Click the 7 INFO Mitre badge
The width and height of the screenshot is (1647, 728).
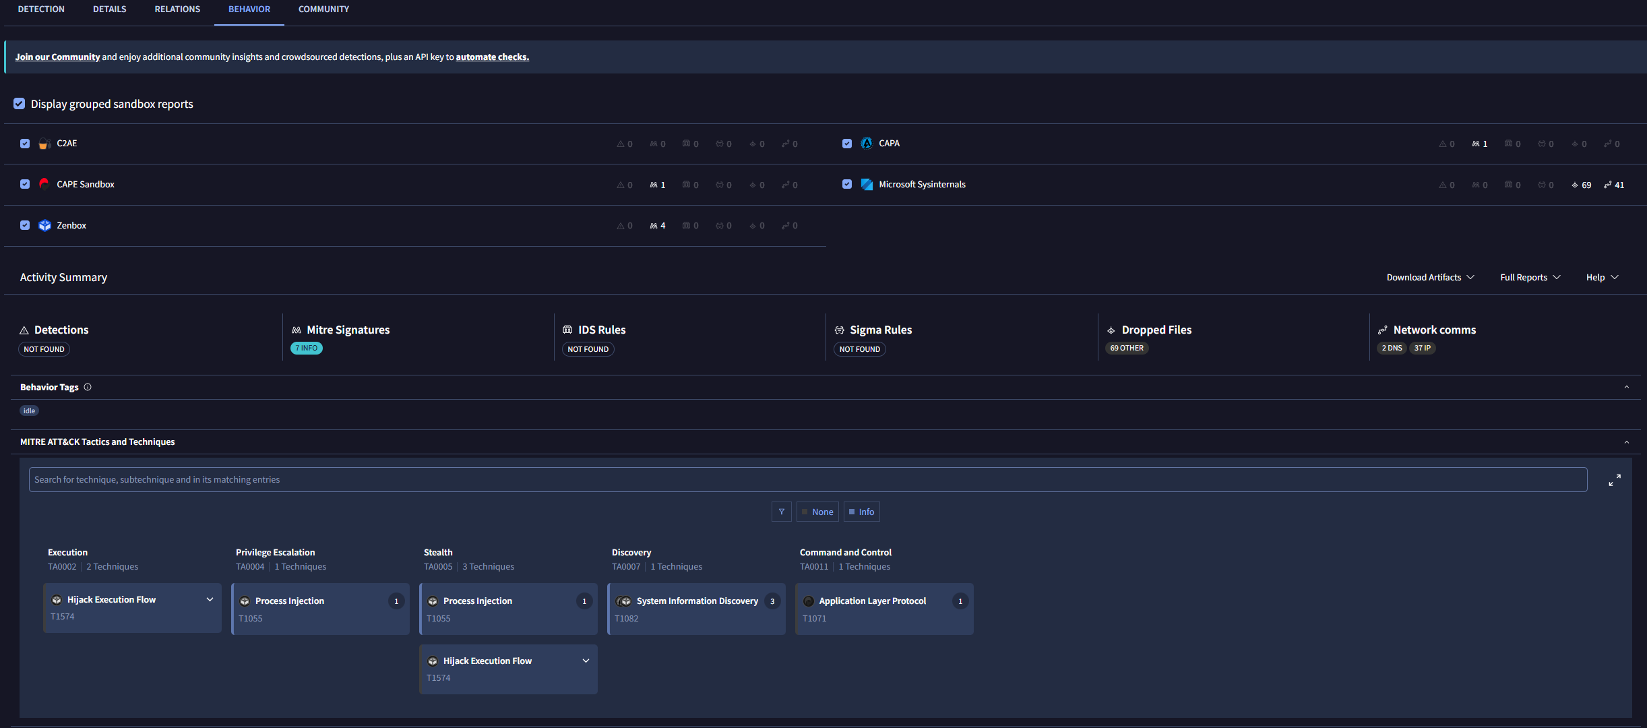307,348
